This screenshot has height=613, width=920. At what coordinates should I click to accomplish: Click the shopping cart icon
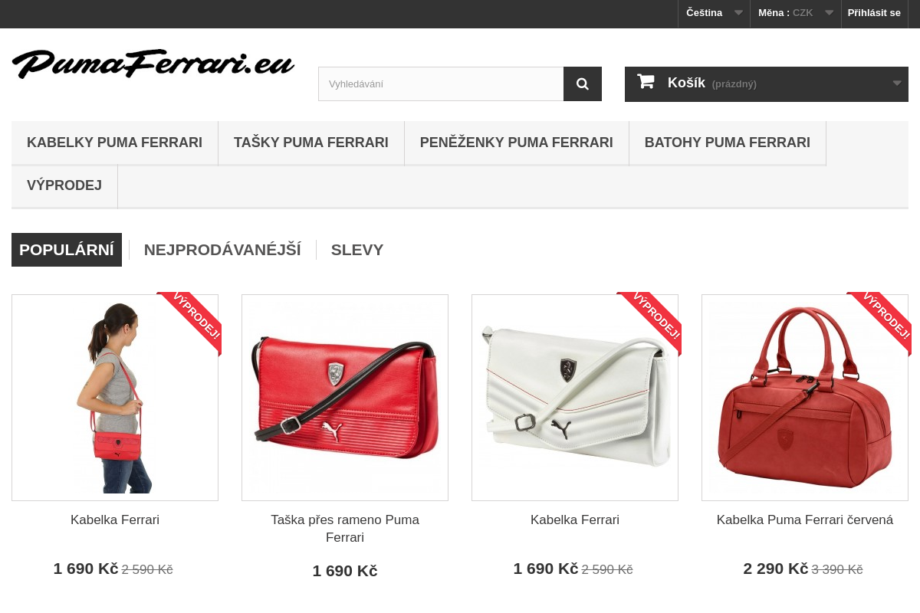(x=646, y=81)
